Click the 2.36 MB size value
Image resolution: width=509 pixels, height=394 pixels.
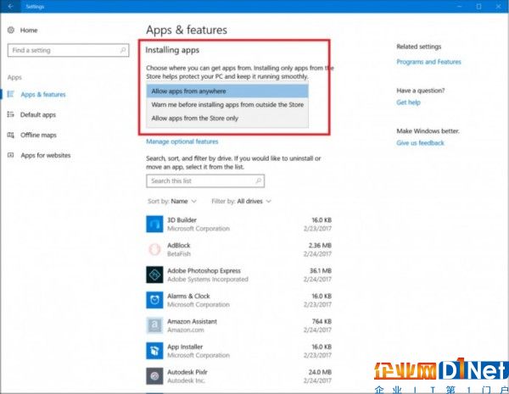320,246
